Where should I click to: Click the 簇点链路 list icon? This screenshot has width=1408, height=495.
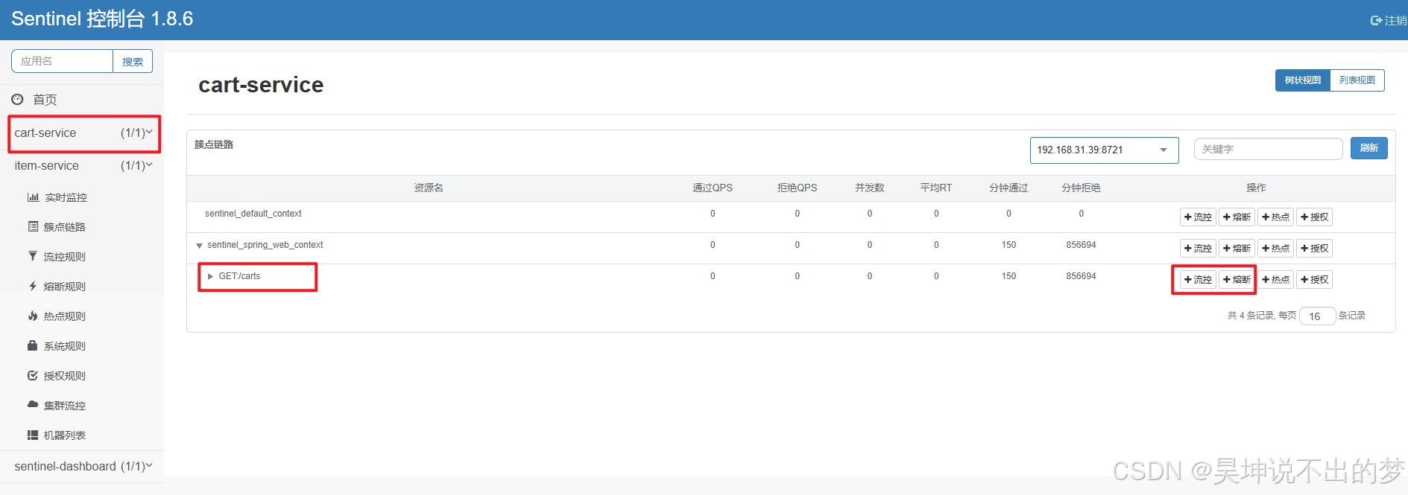33,226
